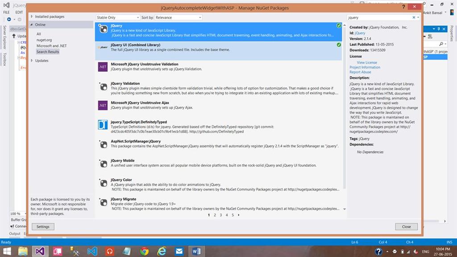
Task: Expand the Updates section
Action: [x=32, y=61]
